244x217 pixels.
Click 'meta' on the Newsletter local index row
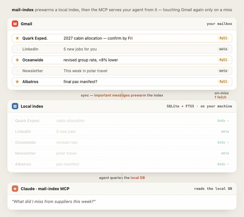(225, 153)
